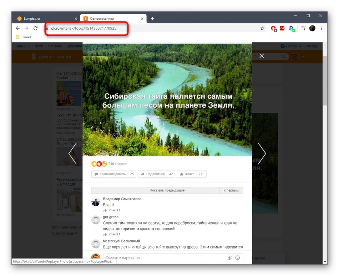Open the 710 классов likes list
The width and height of the screenshot is (339, 276).
118,164
